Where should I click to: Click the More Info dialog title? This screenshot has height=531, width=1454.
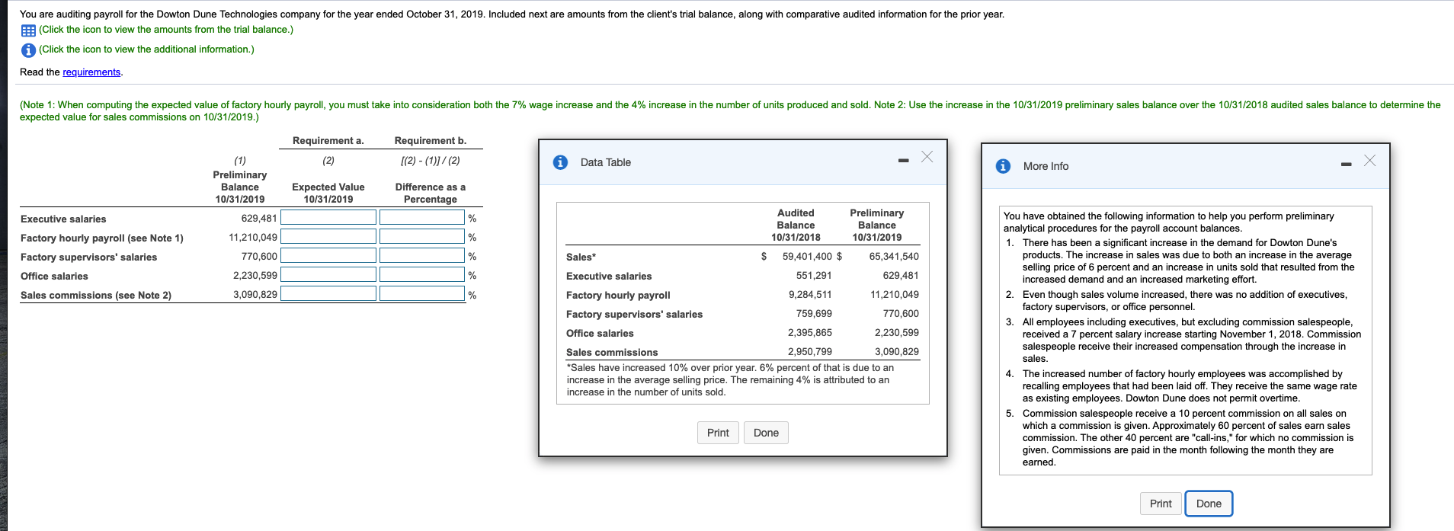point(1046,167)
